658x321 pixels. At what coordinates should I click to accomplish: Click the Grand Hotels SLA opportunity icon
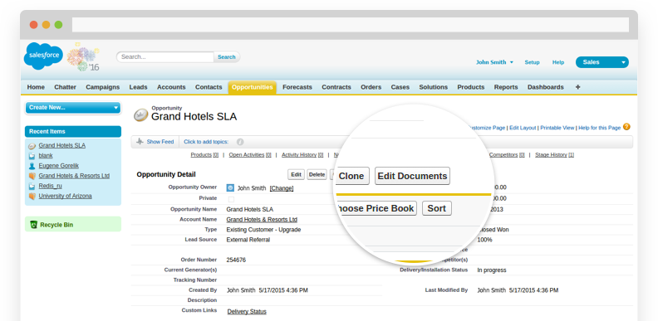[141, 114]
